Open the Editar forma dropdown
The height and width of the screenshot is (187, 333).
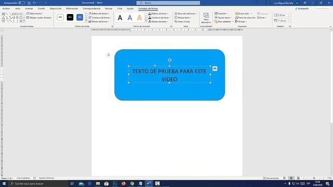34,14
